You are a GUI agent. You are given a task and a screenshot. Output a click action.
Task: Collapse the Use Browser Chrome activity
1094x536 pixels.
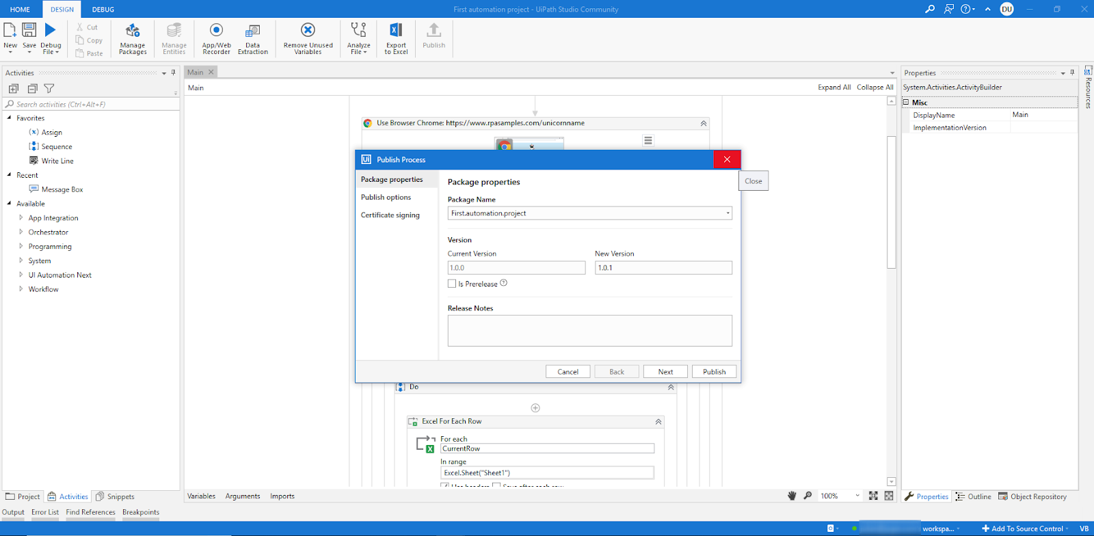point(704,124)
